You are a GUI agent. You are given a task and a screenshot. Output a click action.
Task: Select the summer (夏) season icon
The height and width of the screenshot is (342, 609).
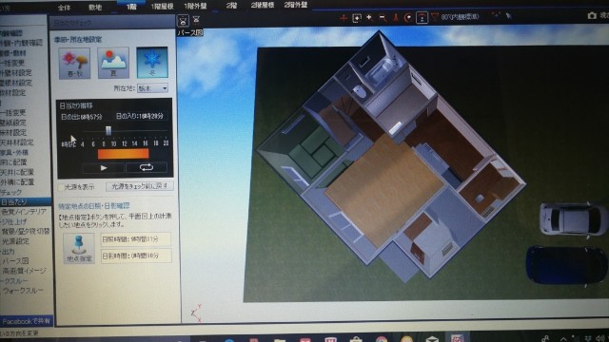click(113, 63)
